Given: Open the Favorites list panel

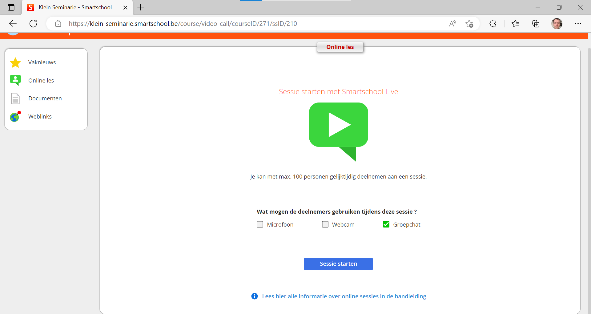Looking at the screenshot, I should (515, 24).
